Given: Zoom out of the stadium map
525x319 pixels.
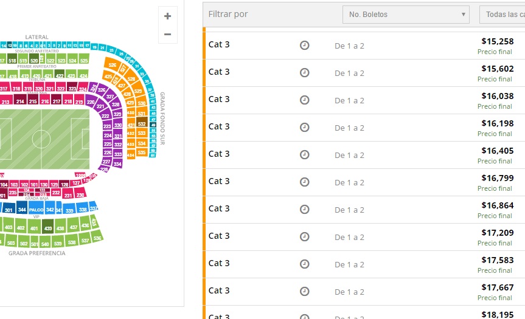Looking at the screenshot, I should point(168,34).
